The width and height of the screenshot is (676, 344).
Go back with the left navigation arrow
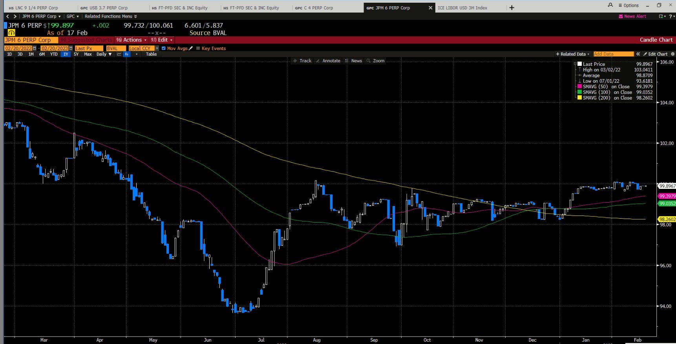[8, 16]
